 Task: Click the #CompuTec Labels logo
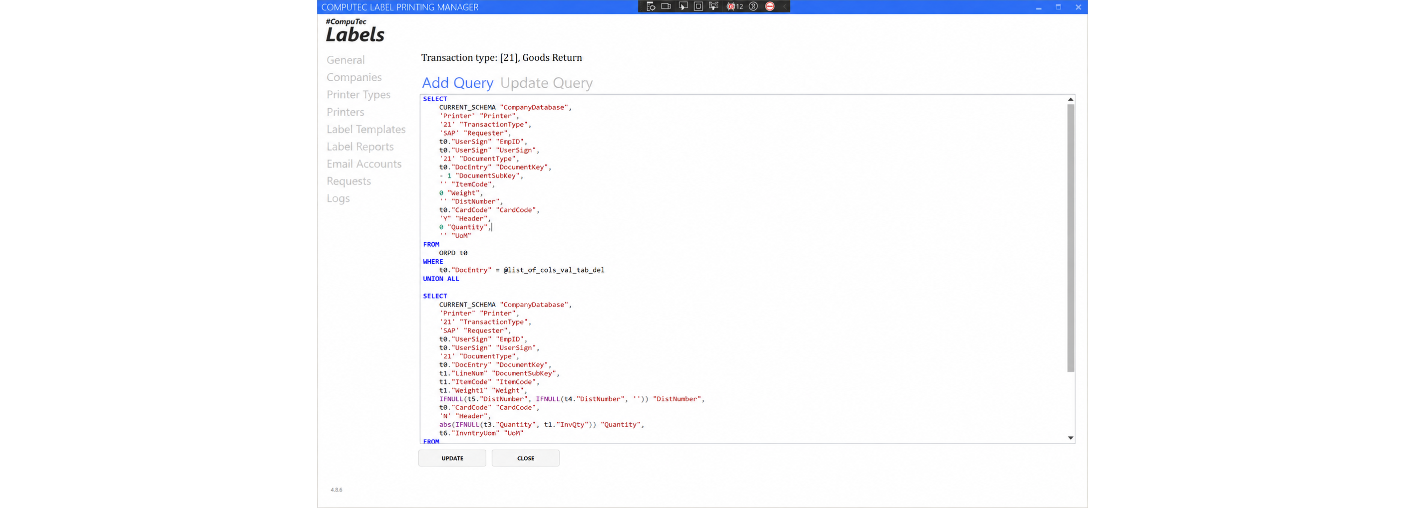pyautogui.click(x=355, y=31)
